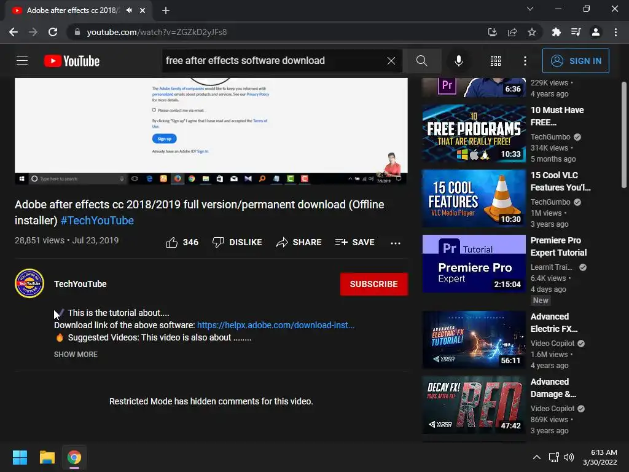
Task: Open Advanced Electric FX thumbnail
Action: tap(474, 339)
